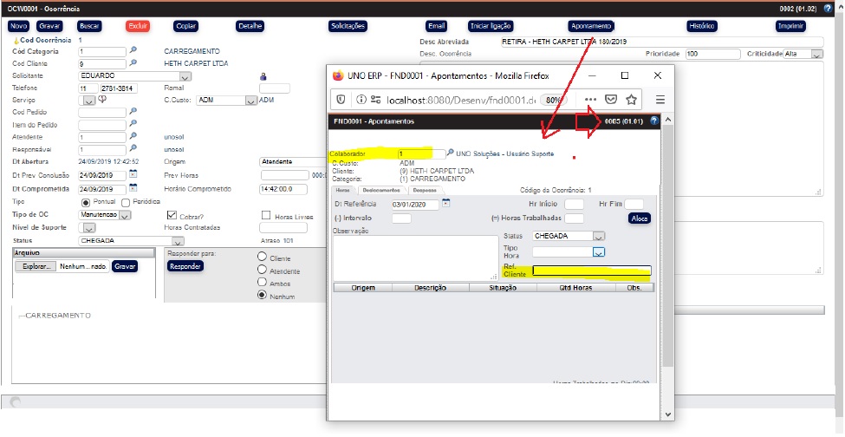
Task: Open the Tipo Hora dropdown
Action: point(598,252)
